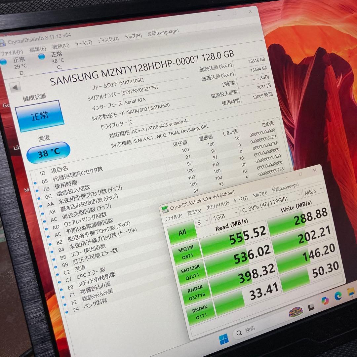The height and width of the screenshot is (357, 357).
Task: Click the 現在値 column header
Action: pos(180,143)
